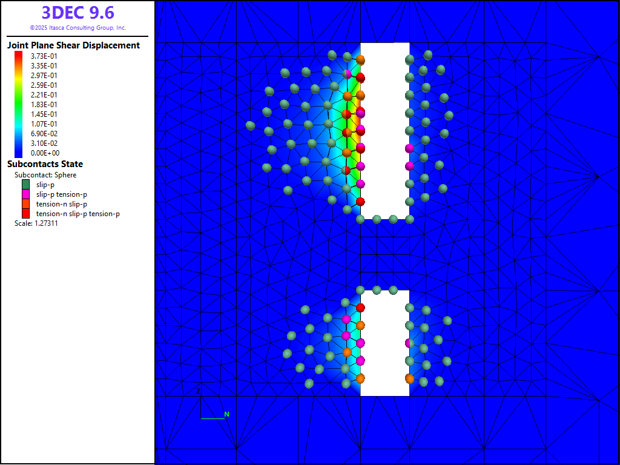The height and width of the screenshot is (465, 620).
Task: Click the 3DEC 9.6 title text
Action: click(77, 13)
